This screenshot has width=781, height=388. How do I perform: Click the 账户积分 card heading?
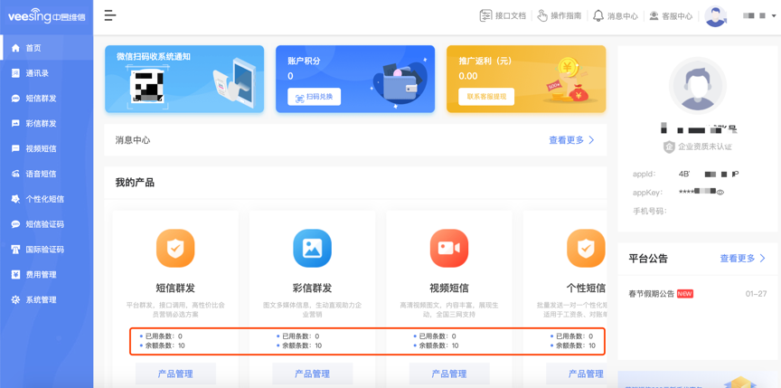click(304, 62)
